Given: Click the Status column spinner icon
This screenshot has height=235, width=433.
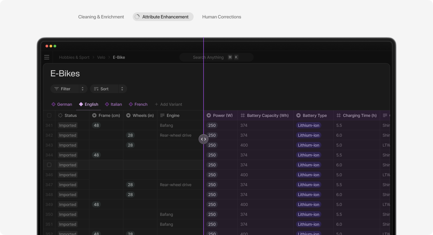Looking at the screenshot, I should 60,115.
